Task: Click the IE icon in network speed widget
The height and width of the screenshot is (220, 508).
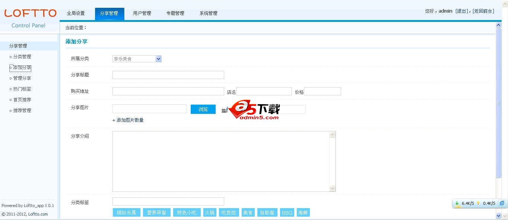Action: [502, 203]
